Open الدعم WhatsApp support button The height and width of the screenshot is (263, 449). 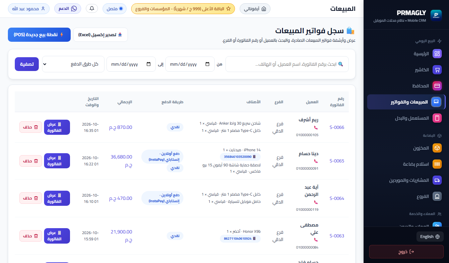click(67, 9)
